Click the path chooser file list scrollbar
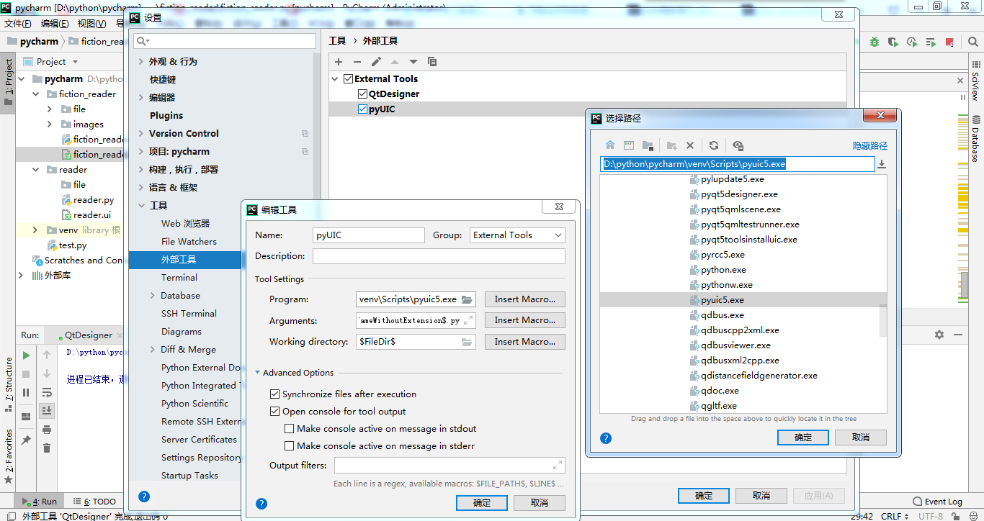 (x=883, y=320)
